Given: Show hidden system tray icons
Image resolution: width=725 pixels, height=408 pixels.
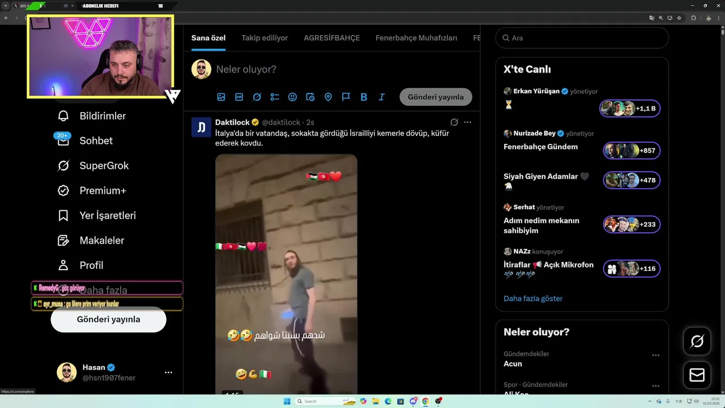Looking at the screenshot, I should [x=651, y=401].
